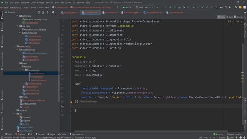Switch to the UserViewModel.kt editor tab
The width and height of the screenshot is (247, 139).
click(154, 12)
